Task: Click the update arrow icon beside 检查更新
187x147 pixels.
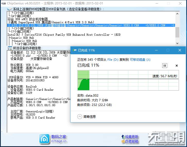Action: (x=123, y=136)
